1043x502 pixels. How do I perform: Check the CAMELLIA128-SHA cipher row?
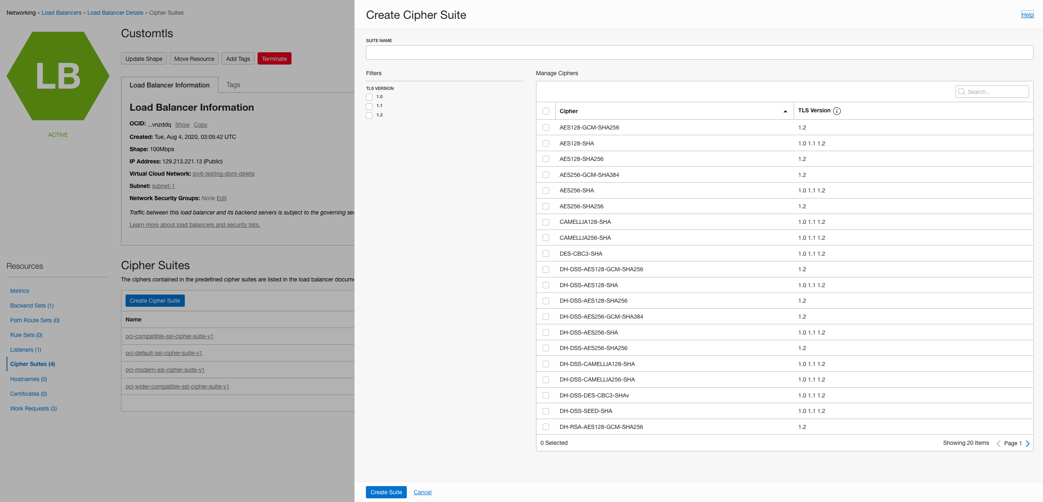pos(546,222)
